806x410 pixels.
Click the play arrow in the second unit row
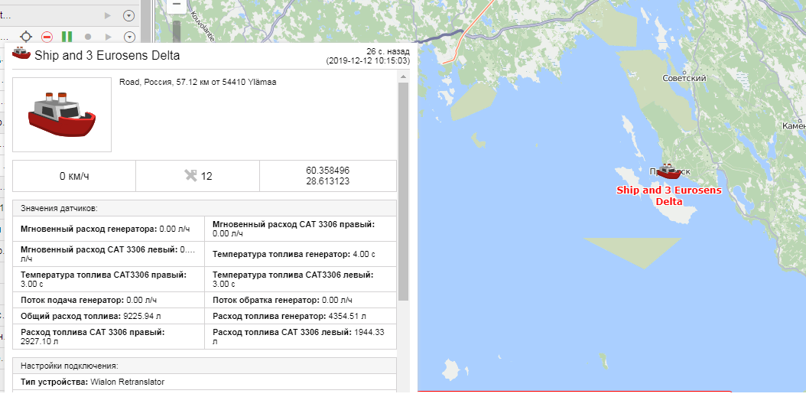[x=108, y=37]
